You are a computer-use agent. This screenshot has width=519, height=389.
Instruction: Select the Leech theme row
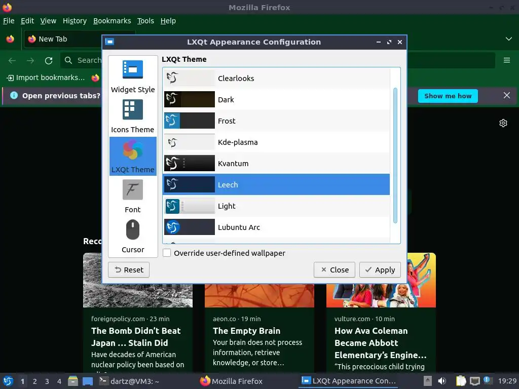coord(276,184)
